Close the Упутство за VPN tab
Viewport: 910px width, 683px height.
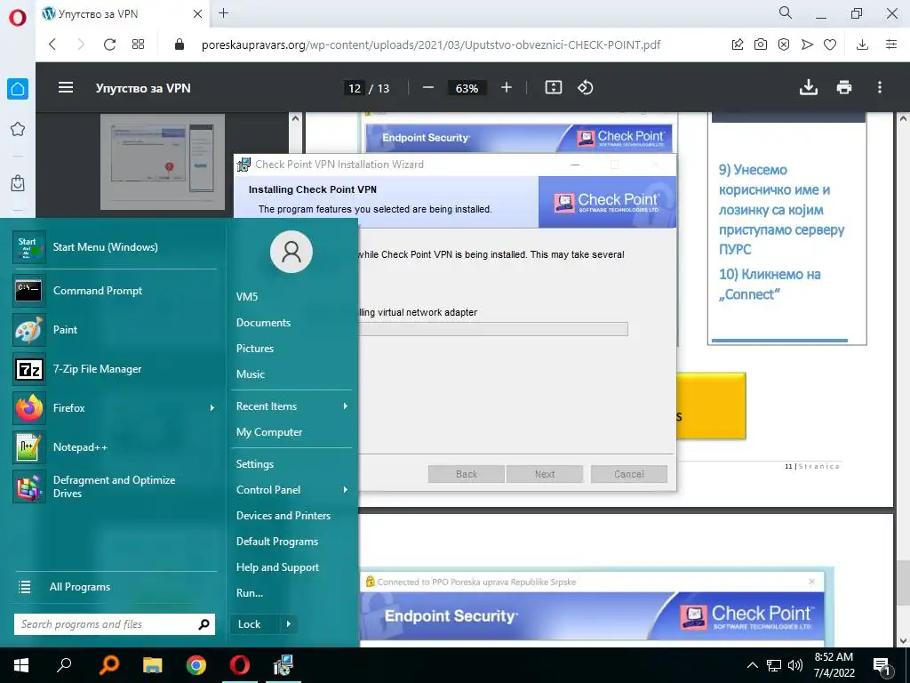coord(197,14)
